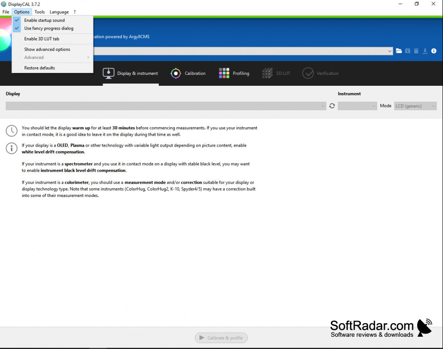The width and height of the screenshot is (443, 349).
Task: Toggle Show advanced options entry
Action: point(53,49)
